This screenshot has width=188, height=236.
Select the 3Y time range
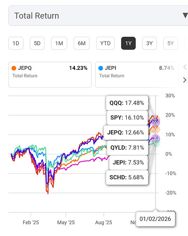(x=149, y=43)
